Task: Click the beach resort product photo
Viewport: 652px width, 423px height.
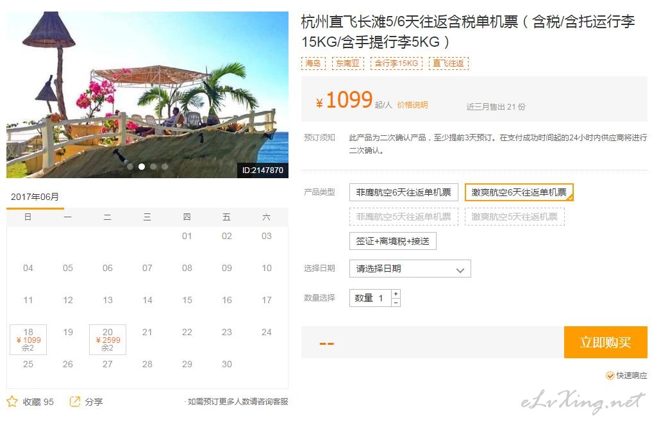Action: click(147, 95)
